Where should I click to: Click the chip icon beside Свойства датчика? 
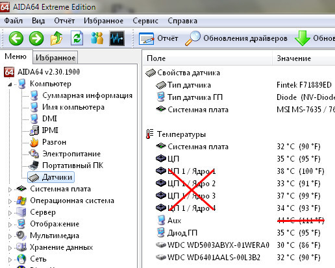[x=151, y=73]
